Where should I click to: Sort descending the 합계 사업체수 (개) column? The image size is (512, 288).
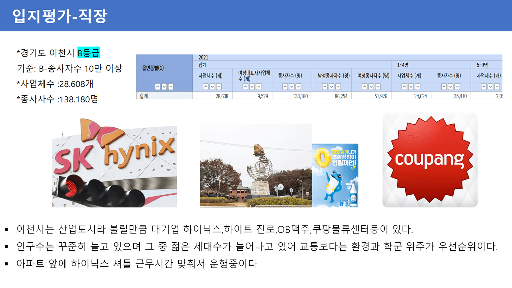pyautogui.click(x=212, y=87)
